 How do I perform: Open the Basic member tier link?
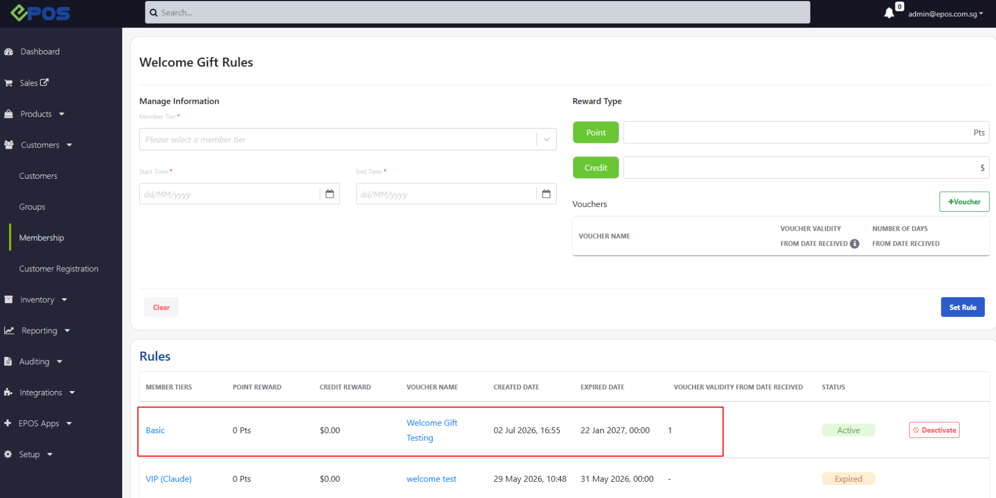click(155, 430)
